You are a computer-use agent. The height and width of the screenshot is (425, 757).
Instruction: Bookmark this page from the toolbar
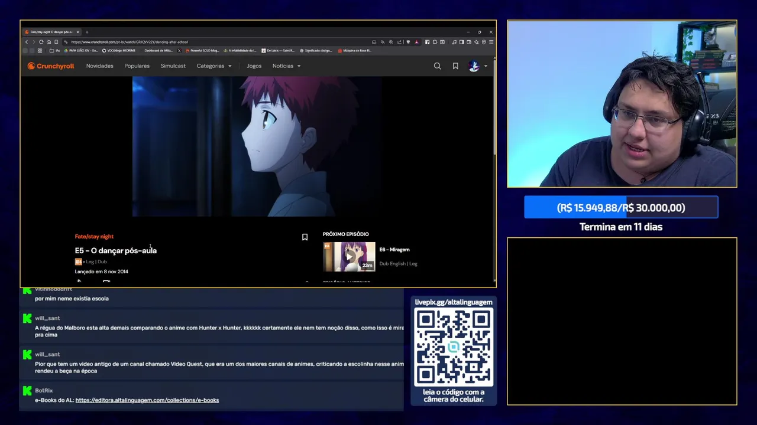click(56, 42)
